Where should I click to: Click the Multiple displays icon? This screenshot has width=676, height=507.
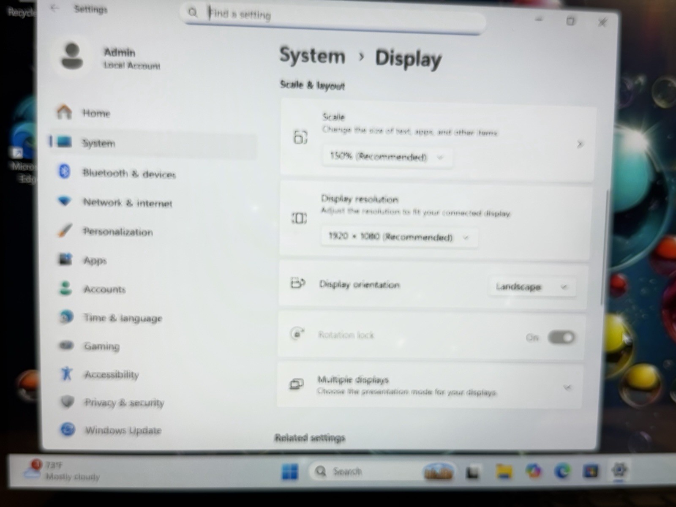(x=296, y=384)
